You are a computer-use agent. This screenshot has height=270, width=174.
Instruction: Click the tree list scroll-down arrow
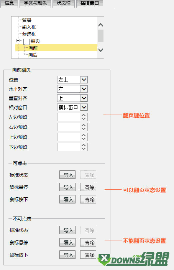pos(100,50)
